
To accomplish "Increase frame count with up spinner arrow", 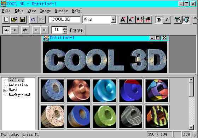I will 65,28.
